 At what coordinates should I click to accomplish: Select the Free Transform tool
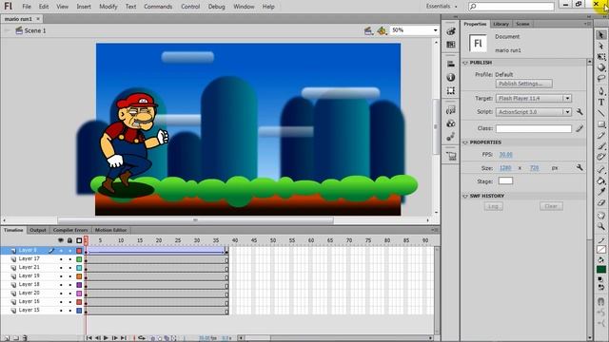coord(600,57)
